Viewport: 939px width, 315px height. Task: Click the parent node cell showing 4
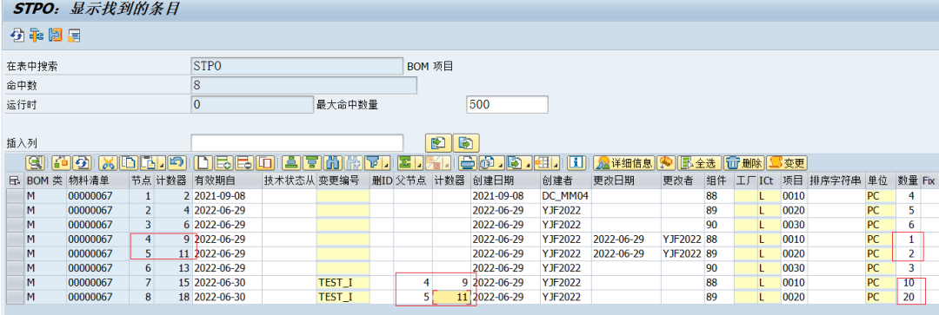pyautogui.click(x=413, y=283)
